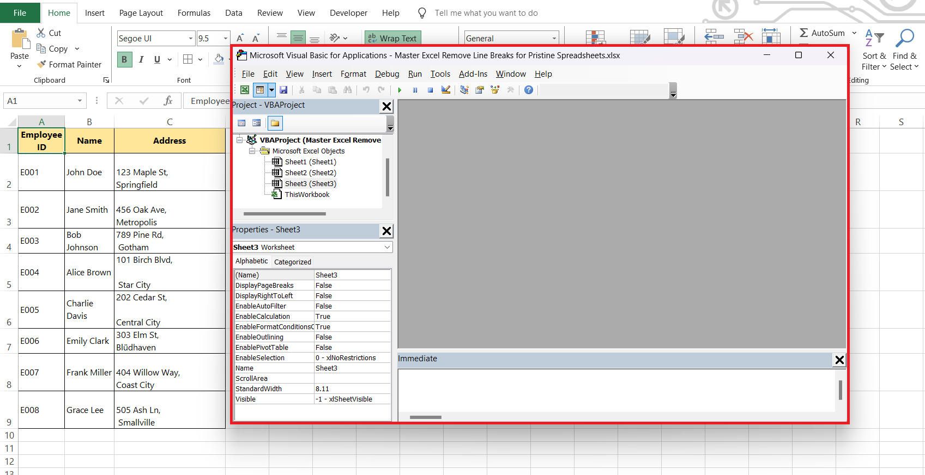Screen dimensions: 925x475
Task: Click the Project tree vertical scrollbar
Action: pyautogui.click(x=388, y=177)
